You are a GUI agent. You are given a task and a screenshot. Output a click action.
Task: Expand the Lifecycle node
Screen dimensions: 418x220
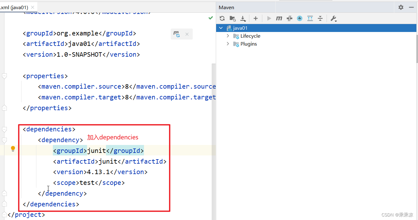click(228, 36)
